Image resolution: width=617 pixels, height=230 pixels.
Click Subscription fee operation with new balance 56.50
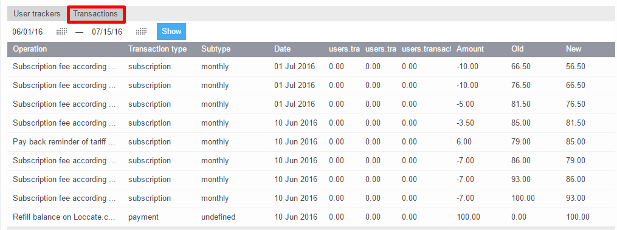tap(64, 66)
